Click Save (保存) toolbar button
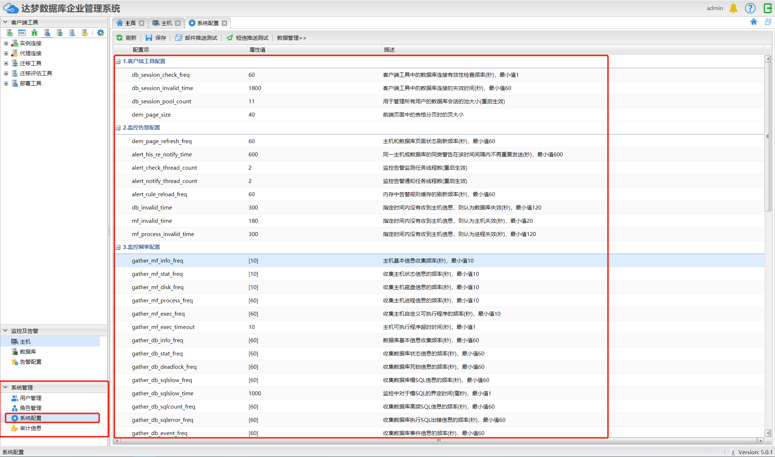Viewport: 775px width, 457px height. 156,38
